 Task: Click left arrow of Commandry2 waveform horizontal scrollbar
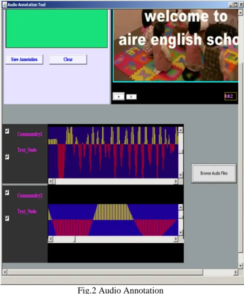[50, 239]
